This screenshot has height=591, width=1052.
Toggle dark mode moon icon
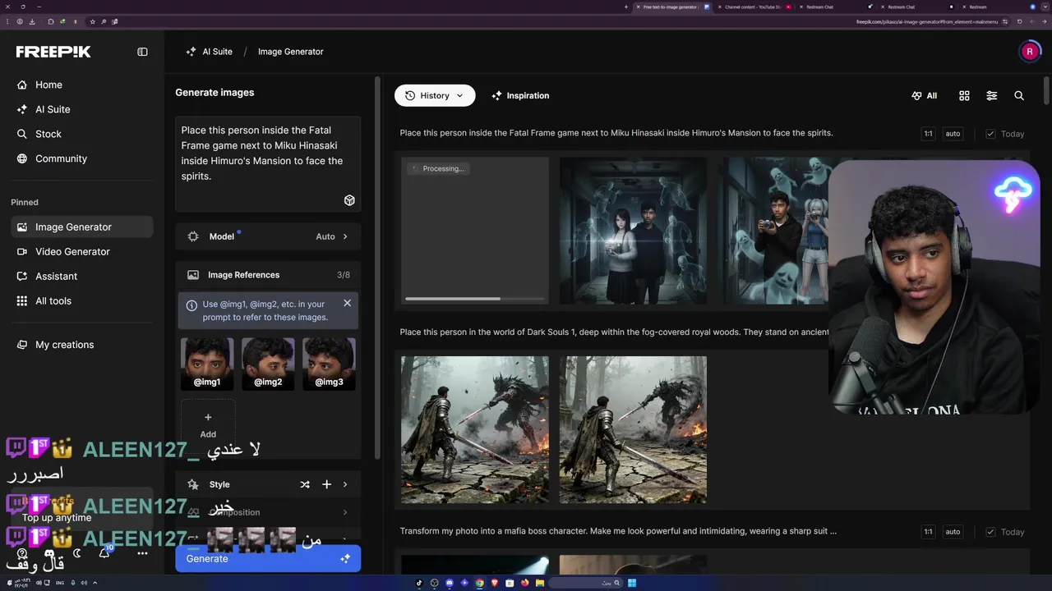pyautogui.click(x=77, y=553)
